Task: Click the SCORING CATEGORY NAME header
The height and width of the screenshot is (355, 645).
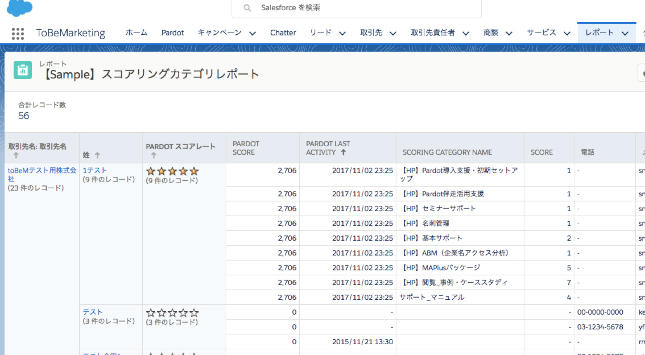Action: pos(447,152)
